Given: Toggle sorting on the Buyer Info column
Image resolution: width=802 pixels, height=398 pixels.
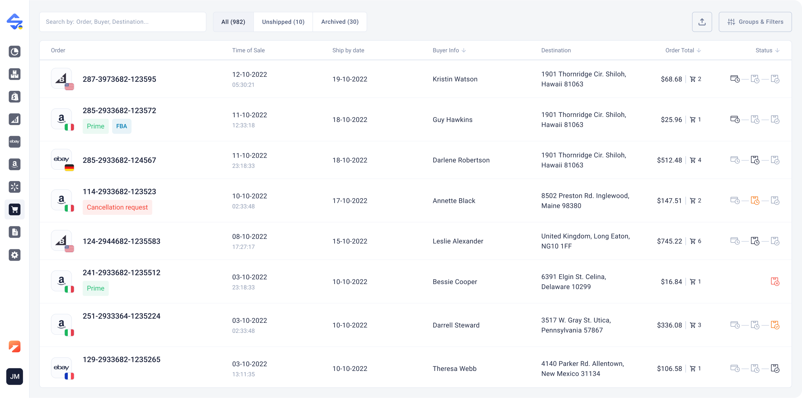Looking at the screenshot, I should point(464,50).
